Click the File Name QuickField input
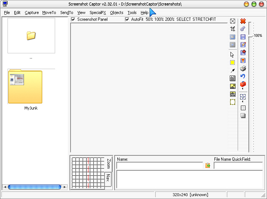Viewport: 267px width, 199px height. tap(238, 165)
